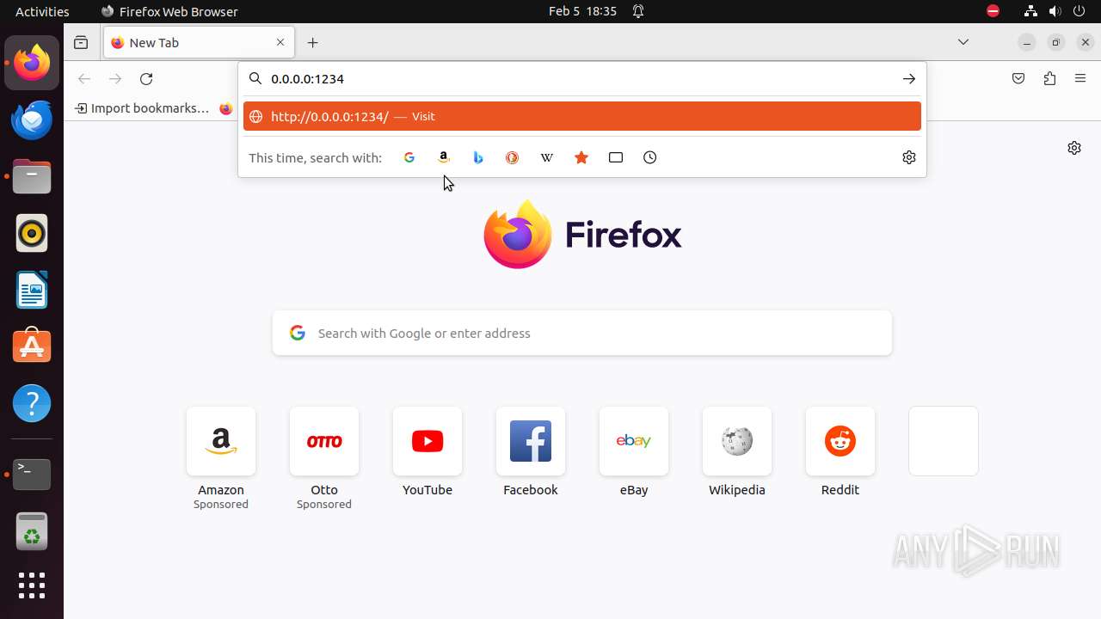Open the Firefox Web Browser app menu

click(169, 11)
